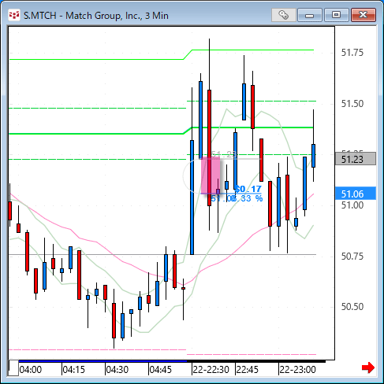Click the 22-22:30 time axis label
Viewport: 384px width, 384px height.
click(211, 370)
